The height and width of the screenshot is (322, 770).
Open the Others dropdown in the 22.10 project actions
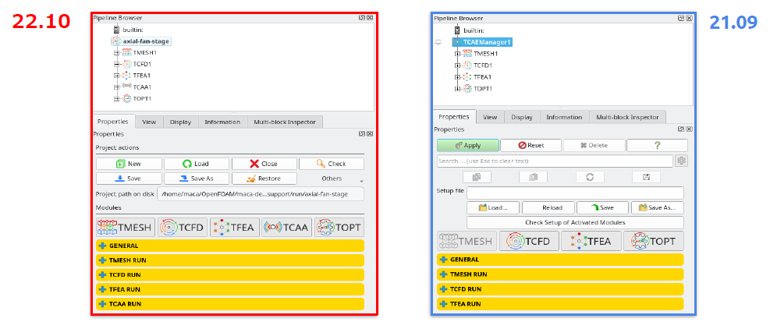coord(332,179)
